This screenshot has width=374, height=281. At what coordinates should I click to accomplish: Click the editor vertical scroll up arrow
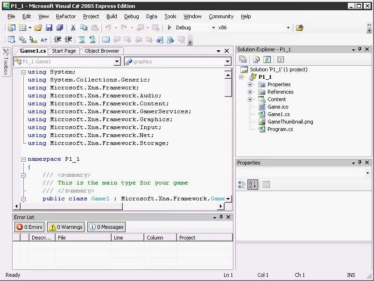(x=228, y=75)
